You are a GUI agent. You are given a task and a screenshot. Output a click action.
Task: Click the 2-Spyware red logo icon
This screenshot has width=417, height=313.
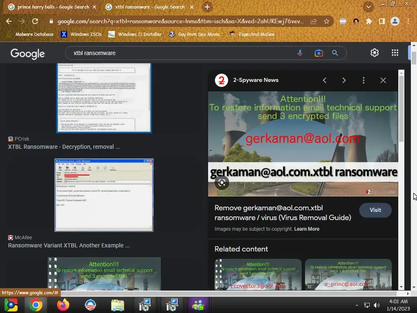221,80
